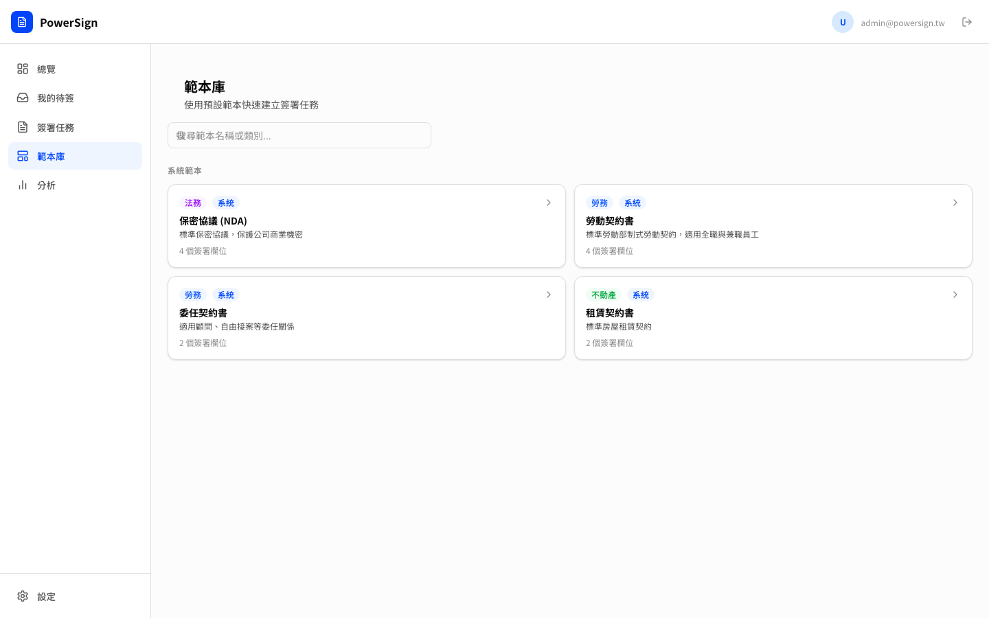The width and height of the screenshot is (989, 618).
Task: Click the logout icon in the top bar
Action: (967, 22)
